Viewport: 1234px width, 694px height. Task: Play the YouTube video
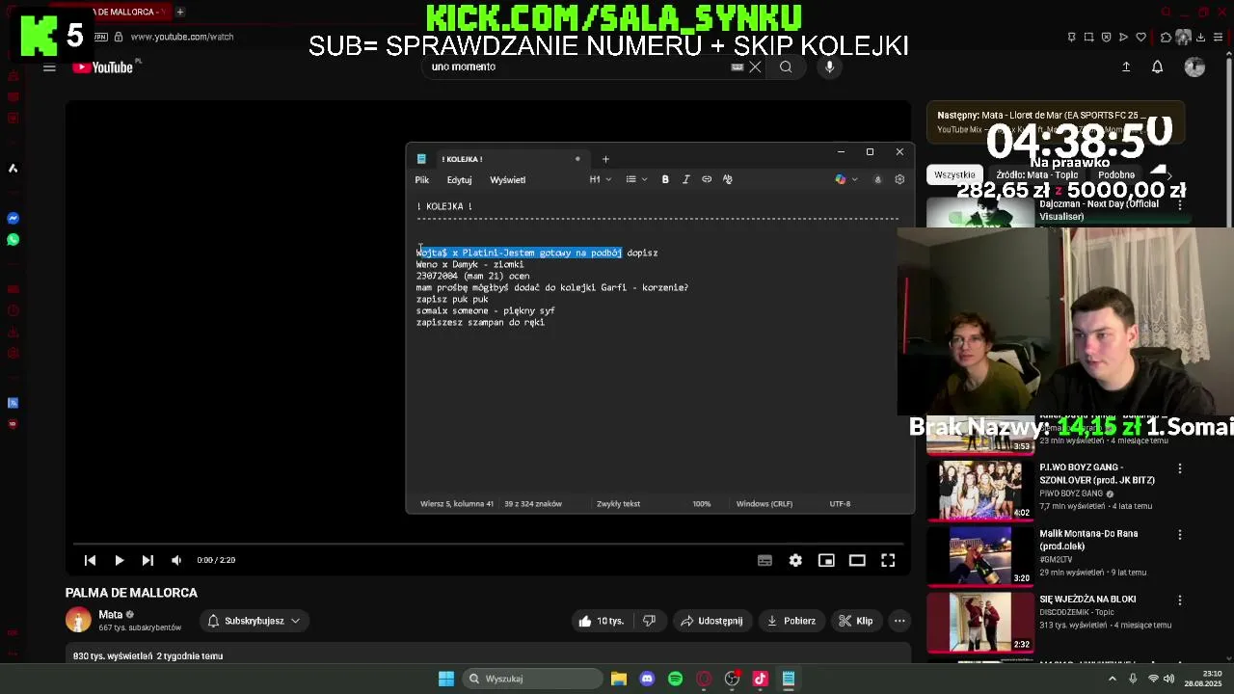click(119, 560)
